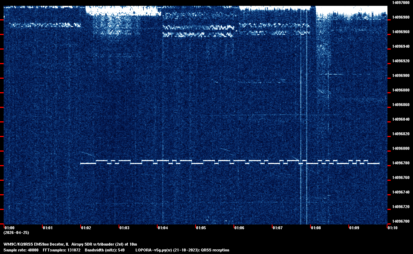This screenshot has width=413, height=254.
Task: Click the LOPORA-v5g.py QRSS reception text
Action: point(182,250)
